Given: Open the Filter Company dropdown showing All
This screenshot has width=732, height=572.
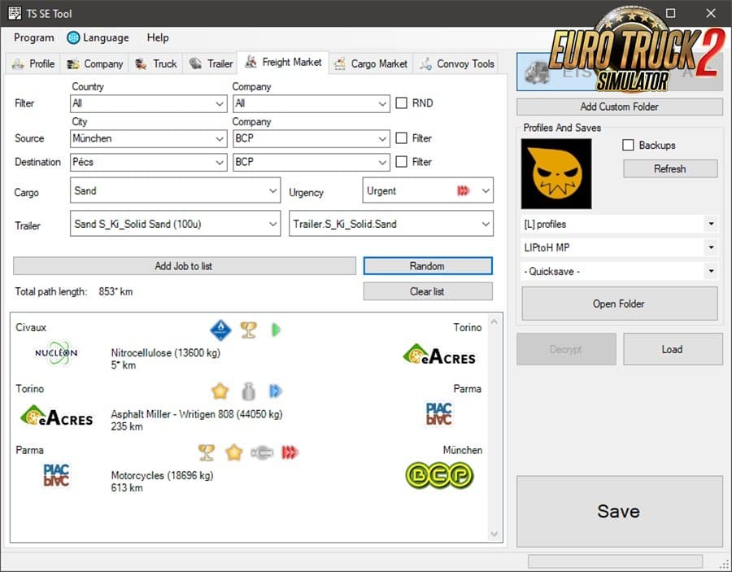Looking at the screenshot, I should 312,103.
